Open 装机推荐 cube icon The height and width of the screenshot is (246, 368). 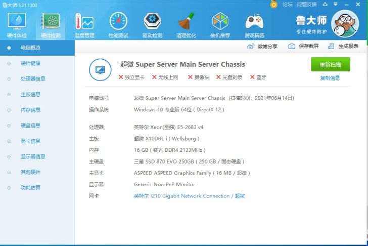pos(220,23)
